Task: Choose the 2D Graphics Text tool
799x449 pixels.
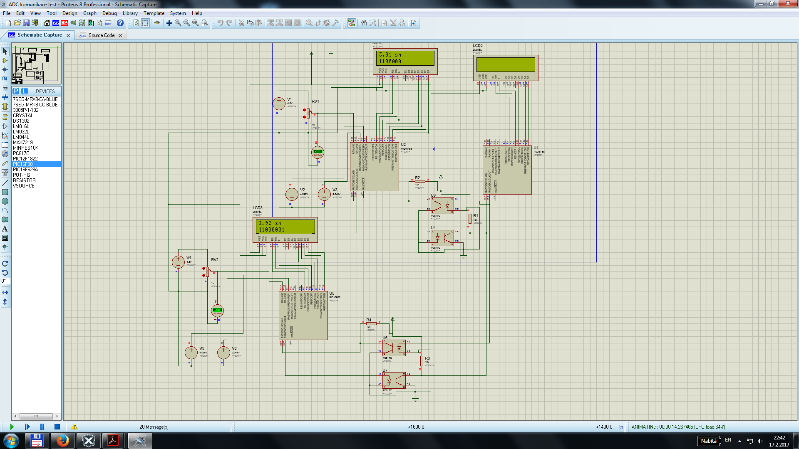Action: tap(5, 229)
